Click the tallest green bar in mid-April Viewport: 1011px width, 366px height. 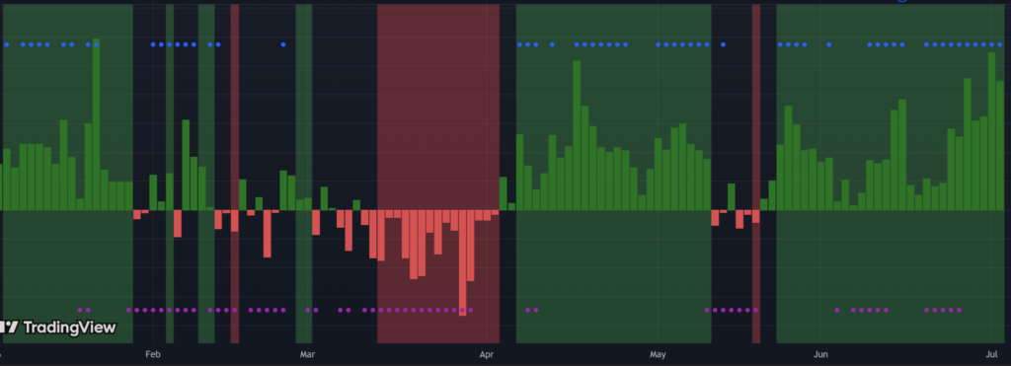pos(577,135)
